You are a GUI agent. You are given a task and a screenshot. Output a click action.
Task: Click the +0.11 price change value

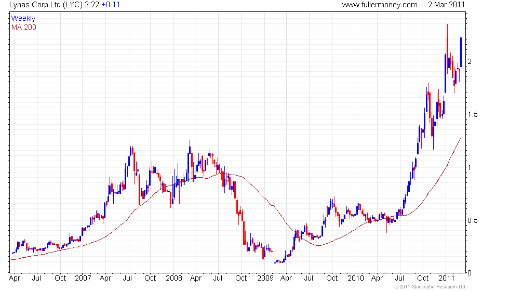coord(111,5)
